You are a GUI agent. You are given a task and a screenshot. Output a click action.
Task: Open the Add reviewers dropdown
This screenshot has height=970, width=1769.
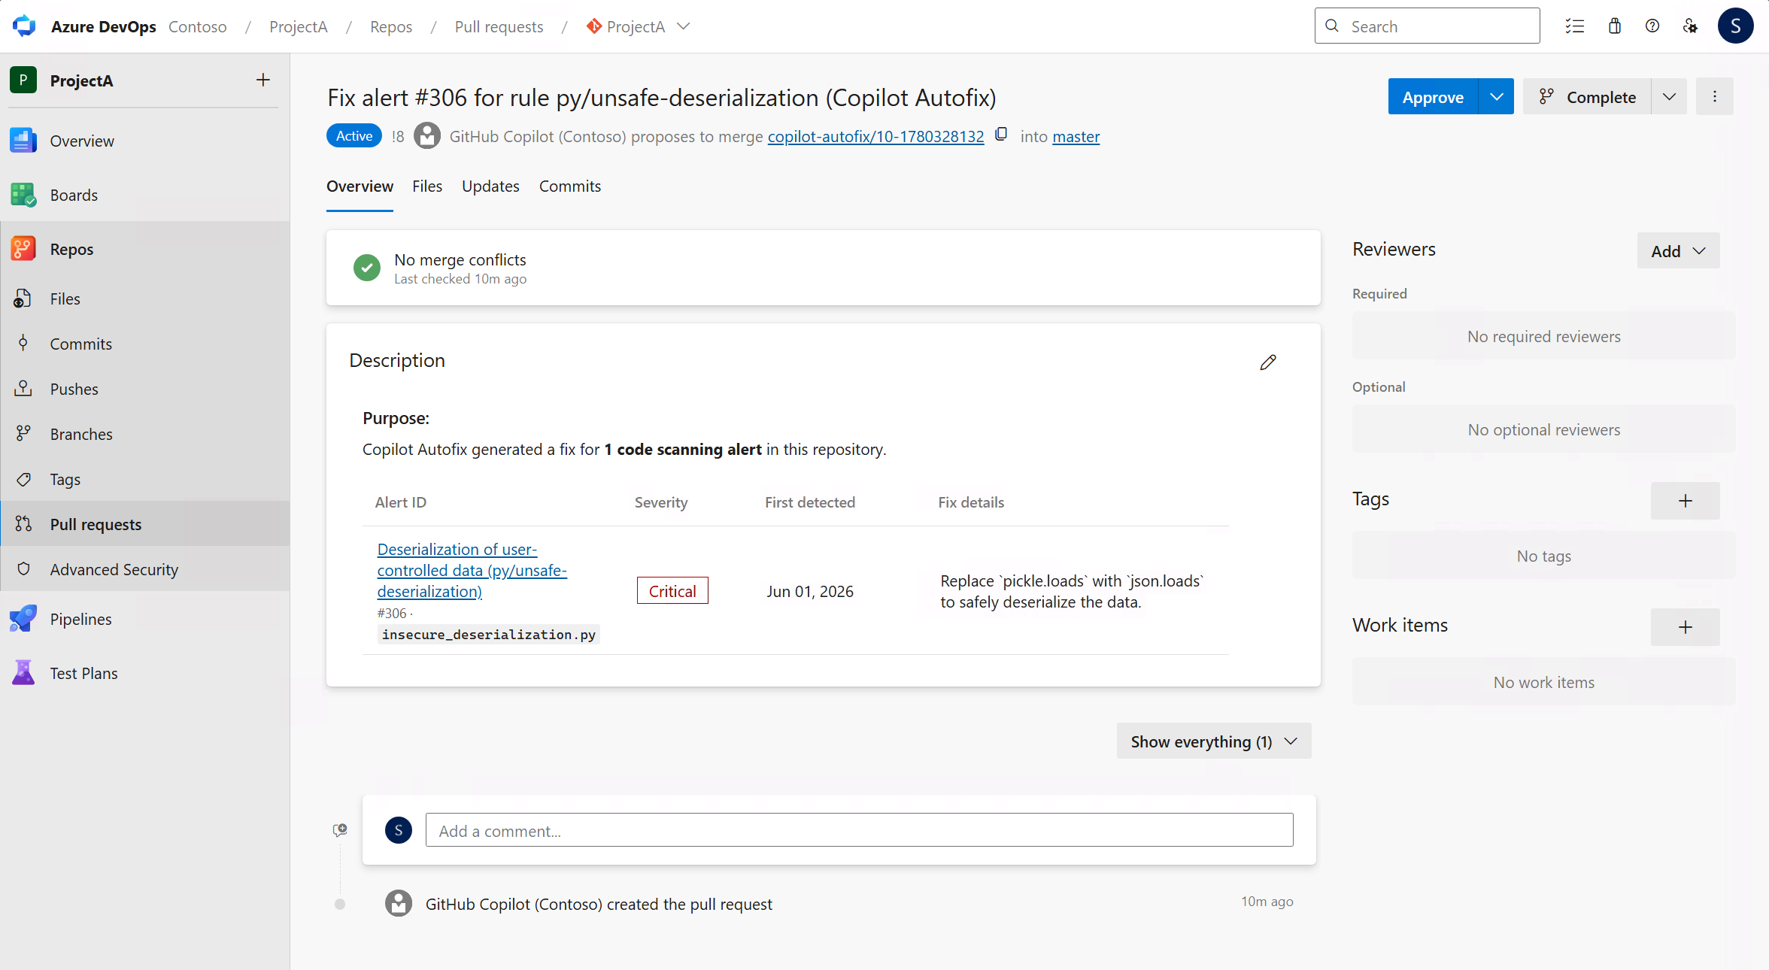click(x=1679, y=251)
